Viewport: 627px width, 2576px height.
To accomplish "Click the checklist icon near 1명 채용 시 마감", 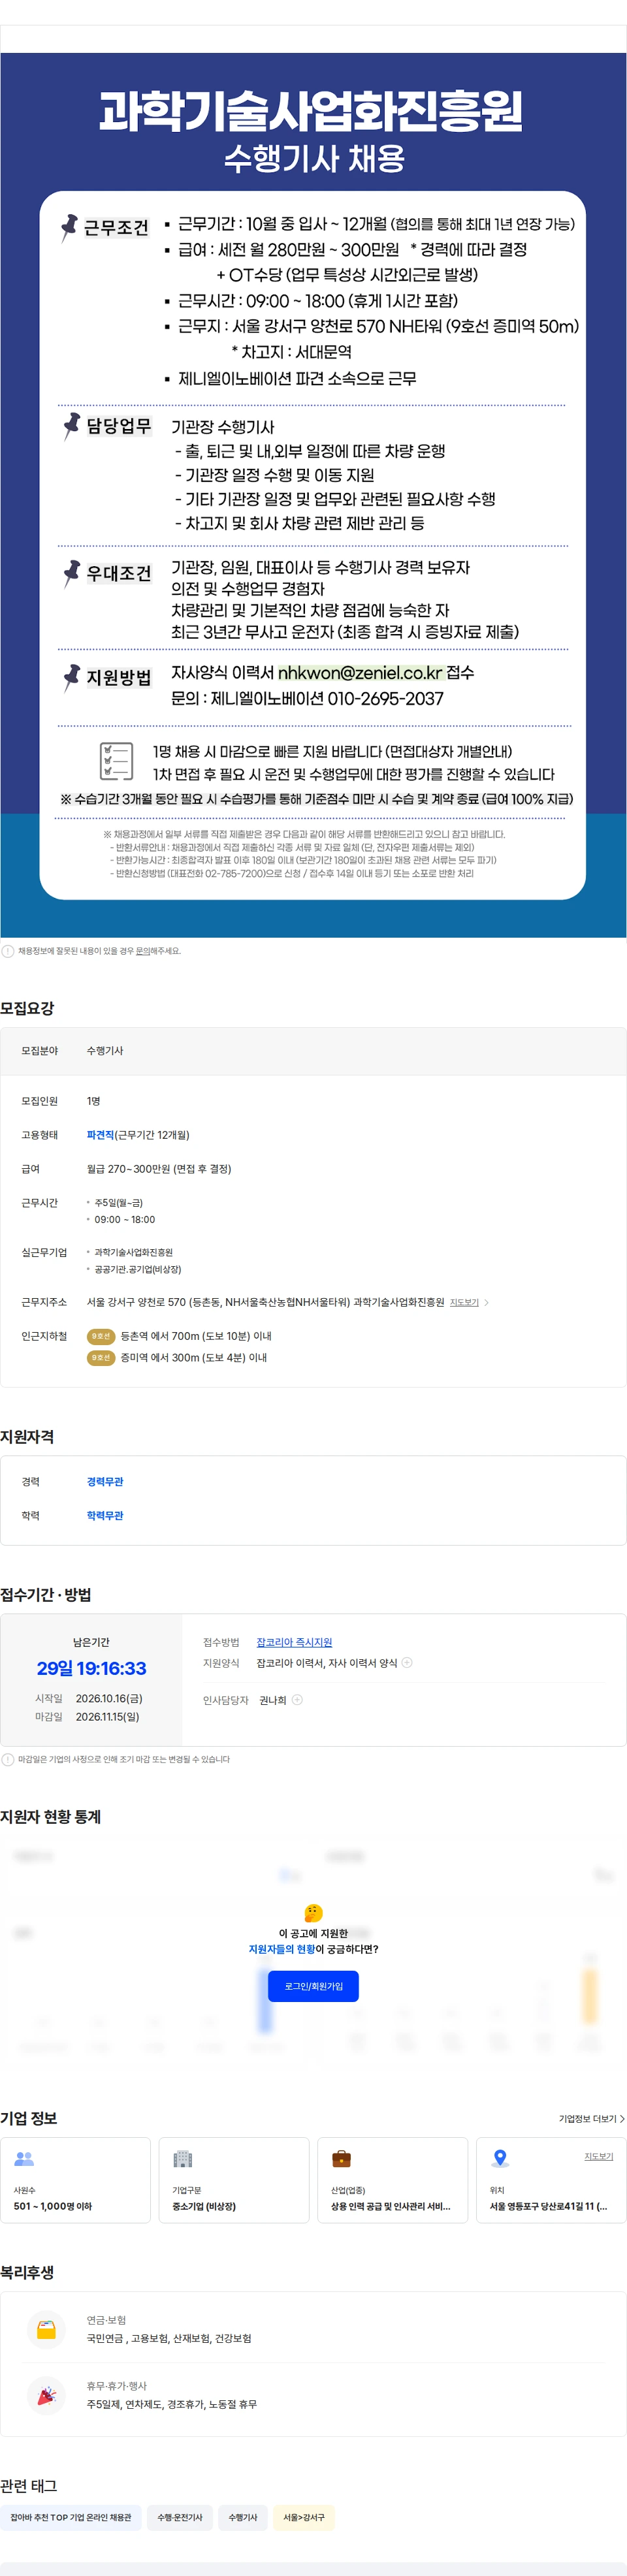I will click(x=116, y=761).
